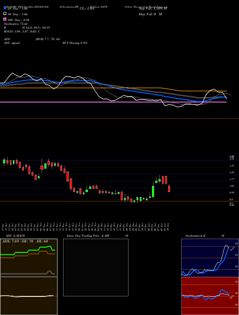Click the 1.26 price axis label

tap(232, 172)
